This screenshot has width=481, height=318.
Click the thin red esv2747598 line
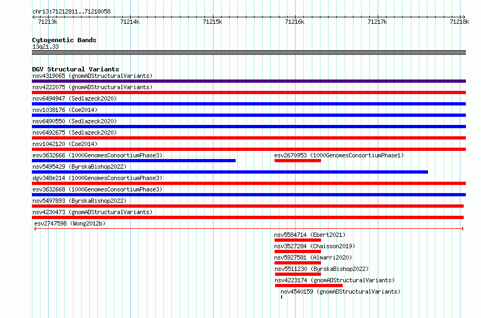tap(249, 229)
